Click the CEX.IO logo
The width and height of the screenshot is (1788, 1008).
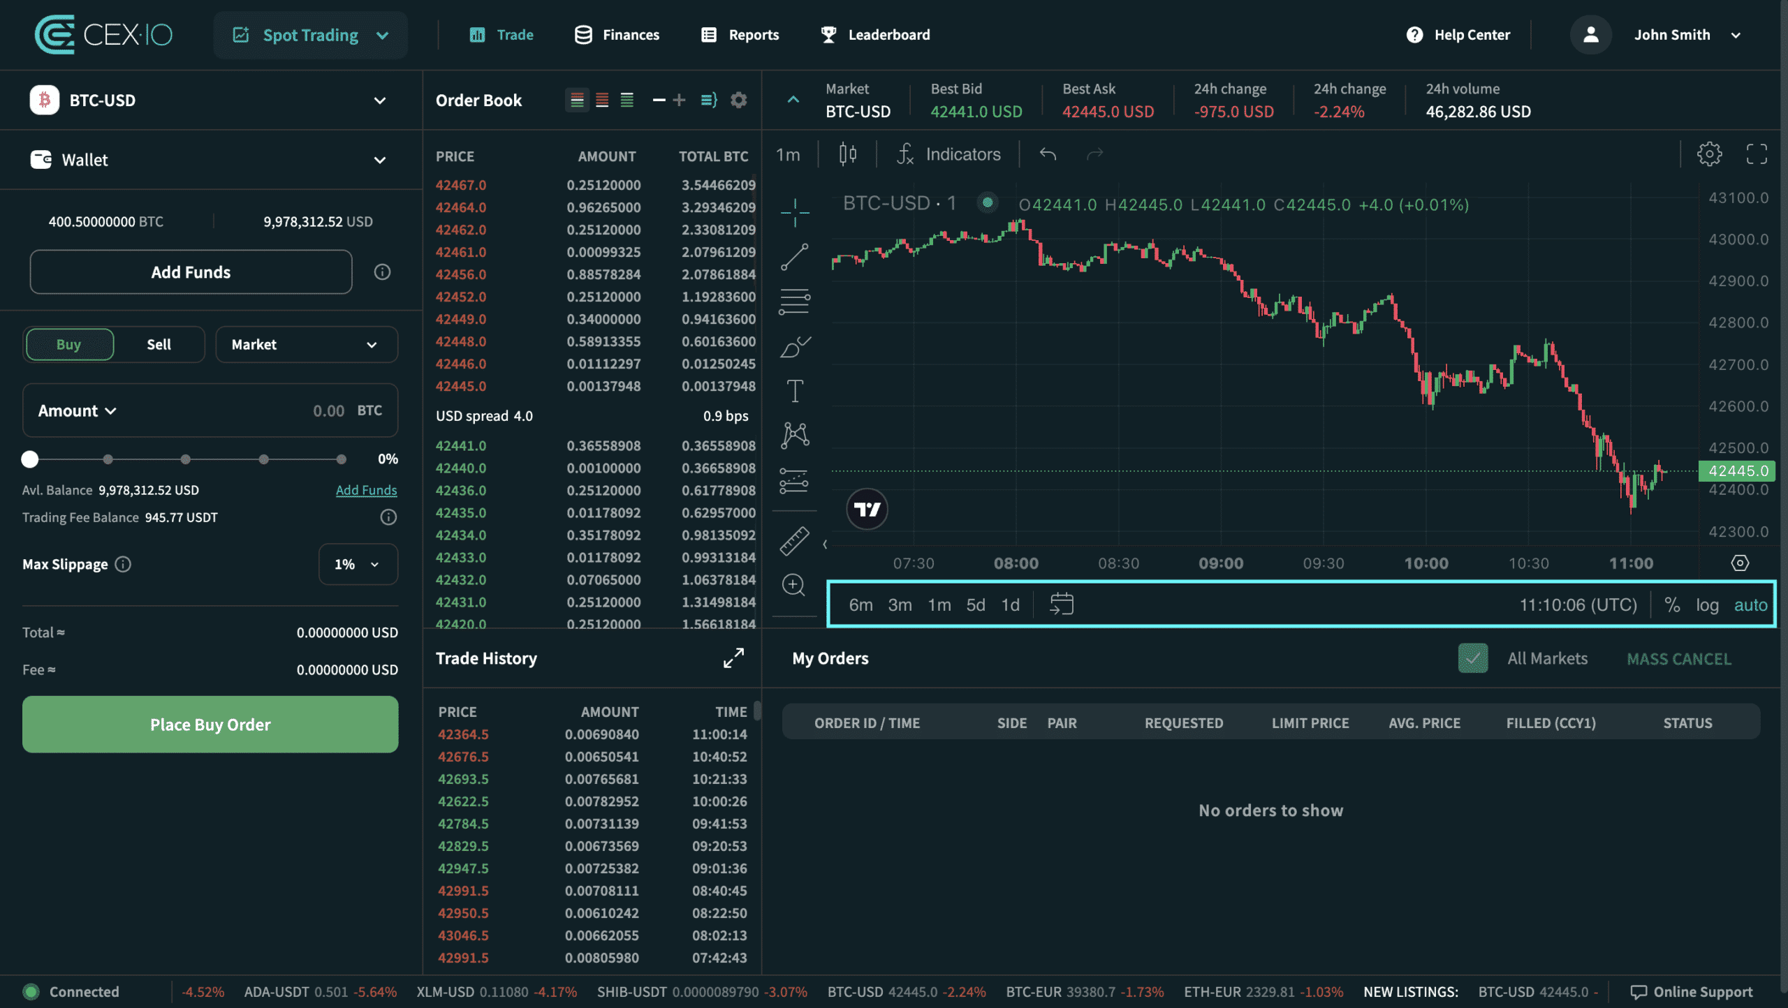pos(103,35)
